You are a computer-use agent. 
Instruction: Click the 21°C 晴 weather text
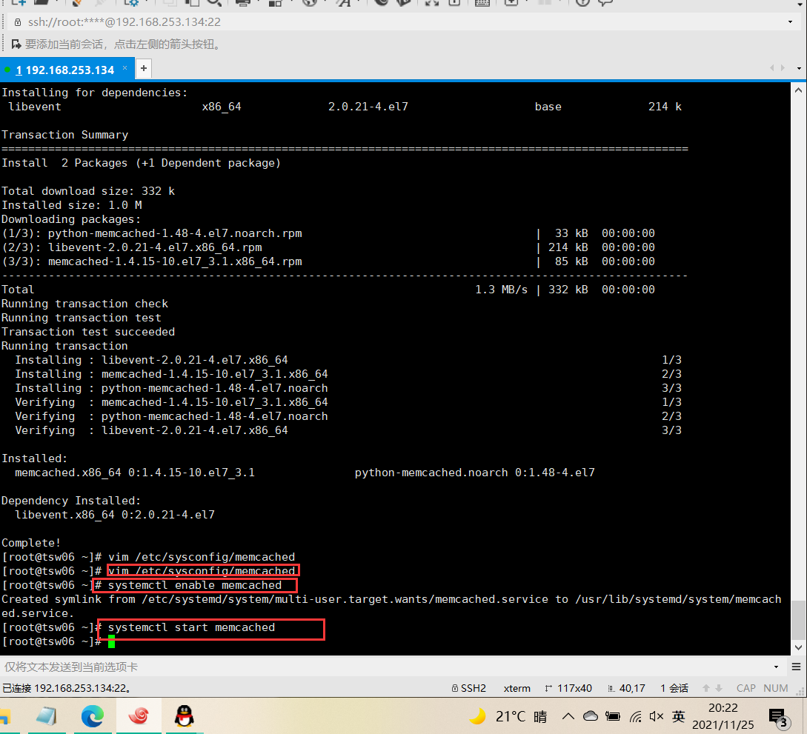pyautogui.click(x=521, y=716)
